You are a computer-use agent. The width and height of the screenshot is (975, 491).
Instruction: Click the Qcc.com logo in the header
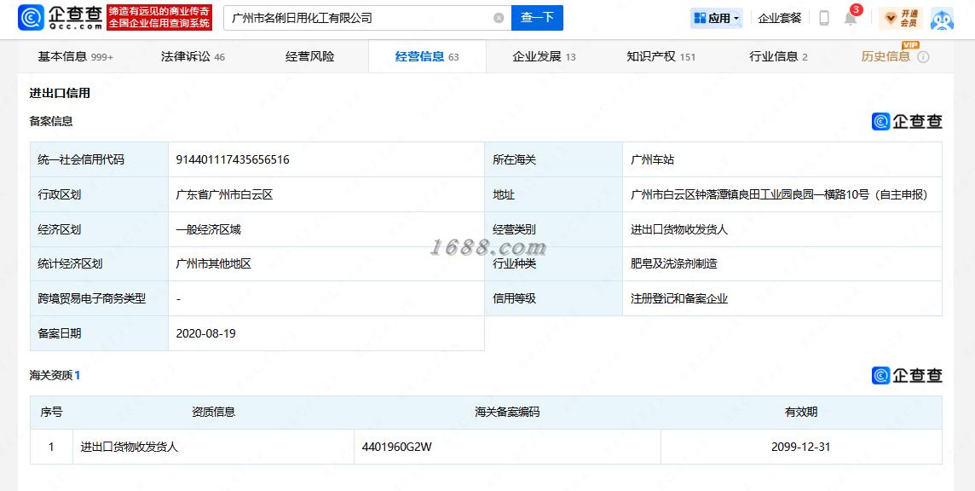tap(61, 17)
